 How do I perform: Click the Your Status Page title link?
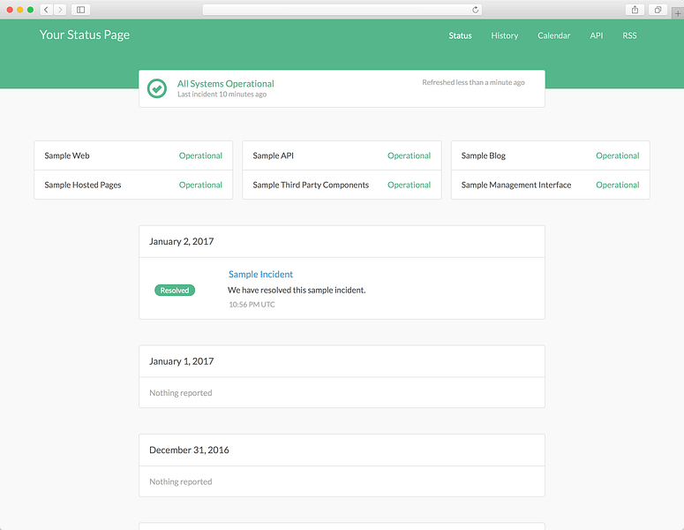click(85, 35)
